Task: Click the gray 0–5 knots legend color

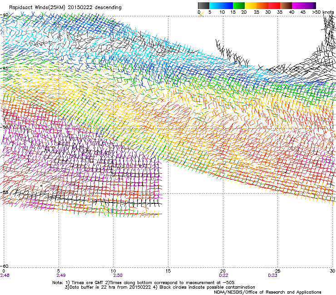Action: (203, 5)
